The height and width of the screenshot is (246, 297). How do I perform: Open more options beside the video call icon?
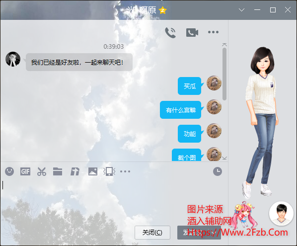tap(213, 32)
